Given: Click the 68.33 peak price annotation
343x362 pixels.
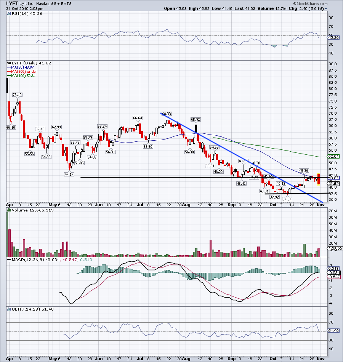Looking at the screenshot, I should 166,114.
